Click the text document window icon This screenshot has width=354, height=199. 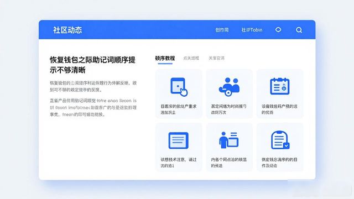178,140
